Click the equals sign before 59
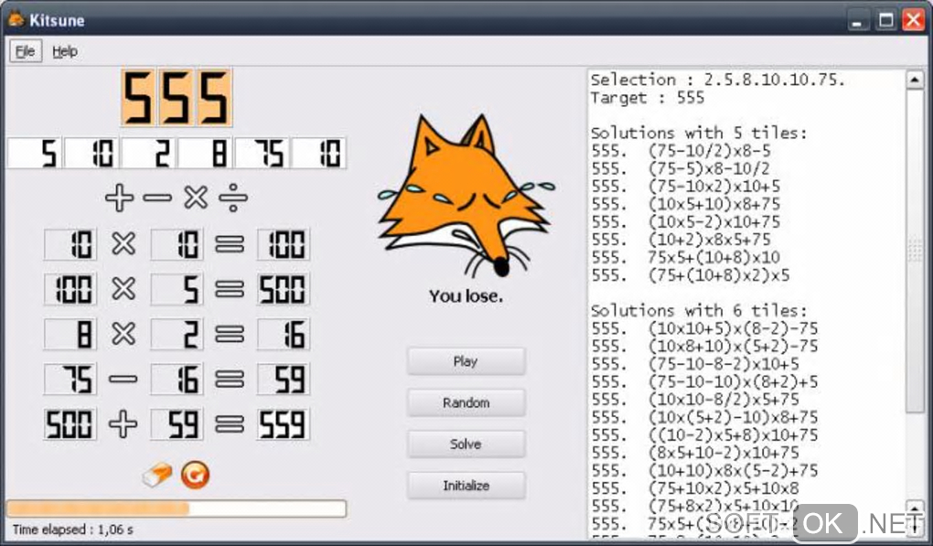This screenshot has width=933, height=546. point(230,379)
